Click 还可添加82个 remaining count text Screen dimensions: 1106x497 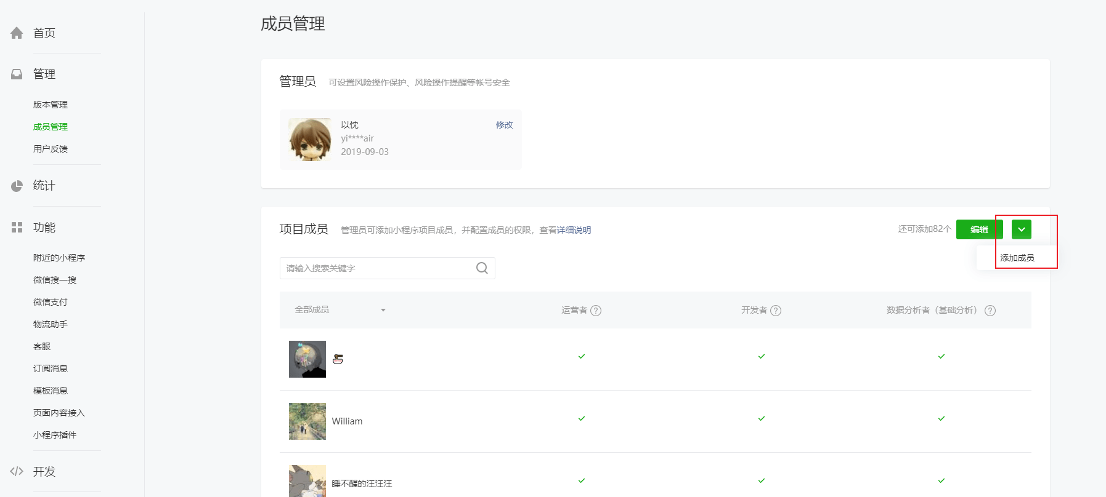click(924, 229)
